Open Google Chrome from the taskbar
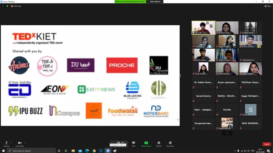 click(x=94, y=151)
